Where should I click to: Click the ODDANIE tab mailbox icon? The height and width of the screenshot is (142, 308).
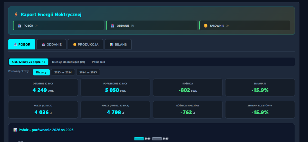(x=43, y=45)
